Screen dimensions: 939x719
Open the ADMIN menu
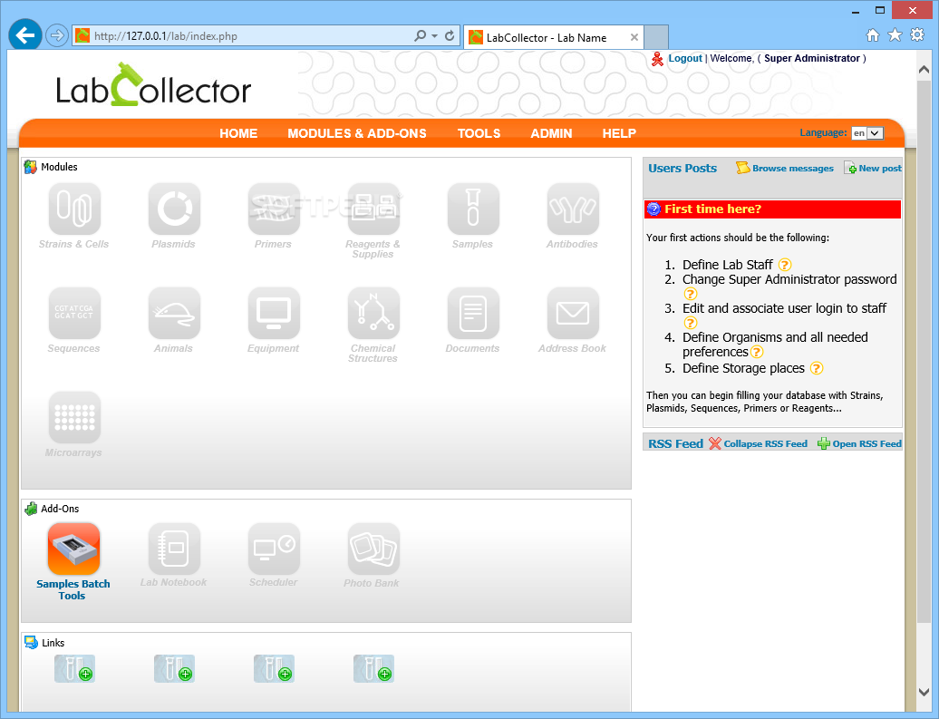tap(552, 133)
